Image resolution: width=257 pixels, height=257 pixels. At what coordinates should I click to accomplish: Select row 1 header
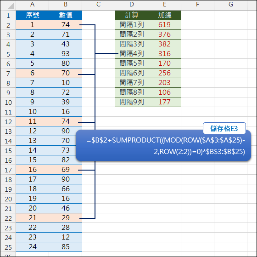tap(8, 15)
